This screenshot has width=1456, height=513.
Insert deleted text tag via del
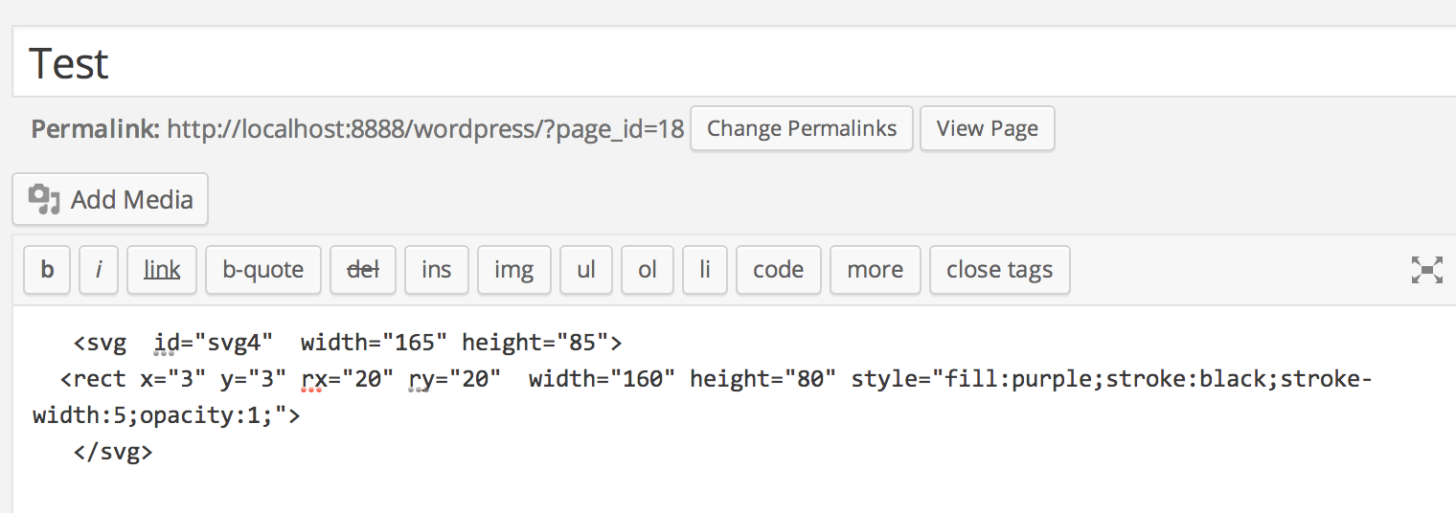tap(363, 270)
